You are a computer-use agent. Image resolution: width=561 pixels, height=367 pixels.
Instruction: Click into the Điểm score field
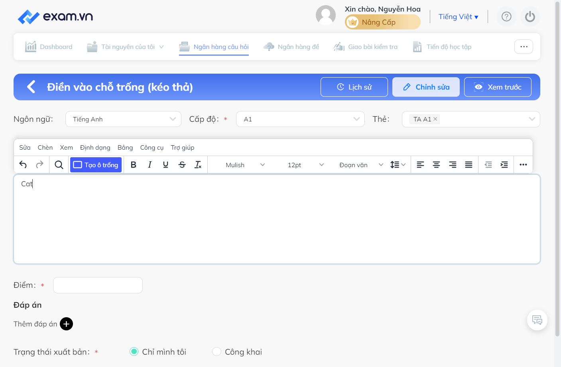click(x=98, y=285)
